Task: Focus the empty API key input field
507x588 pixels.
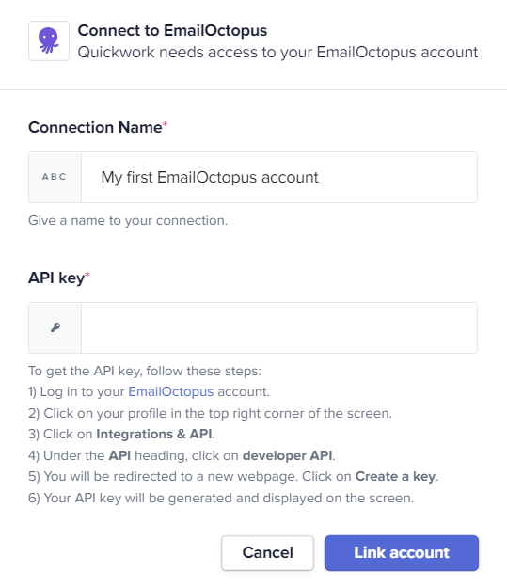Action: [x=279, y=327]
